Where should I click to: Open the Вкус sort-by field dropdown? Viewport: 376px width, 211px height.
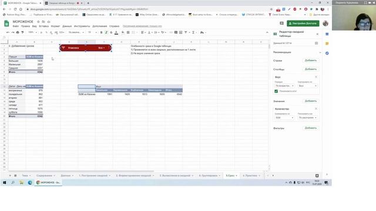pyautogui.click(x=307, y=86)
